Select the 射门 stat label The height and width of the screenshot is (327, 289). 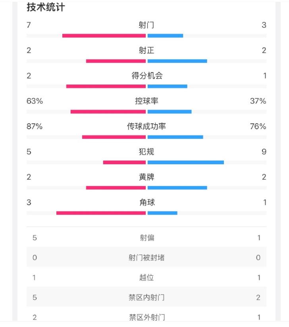pos(146,25)
